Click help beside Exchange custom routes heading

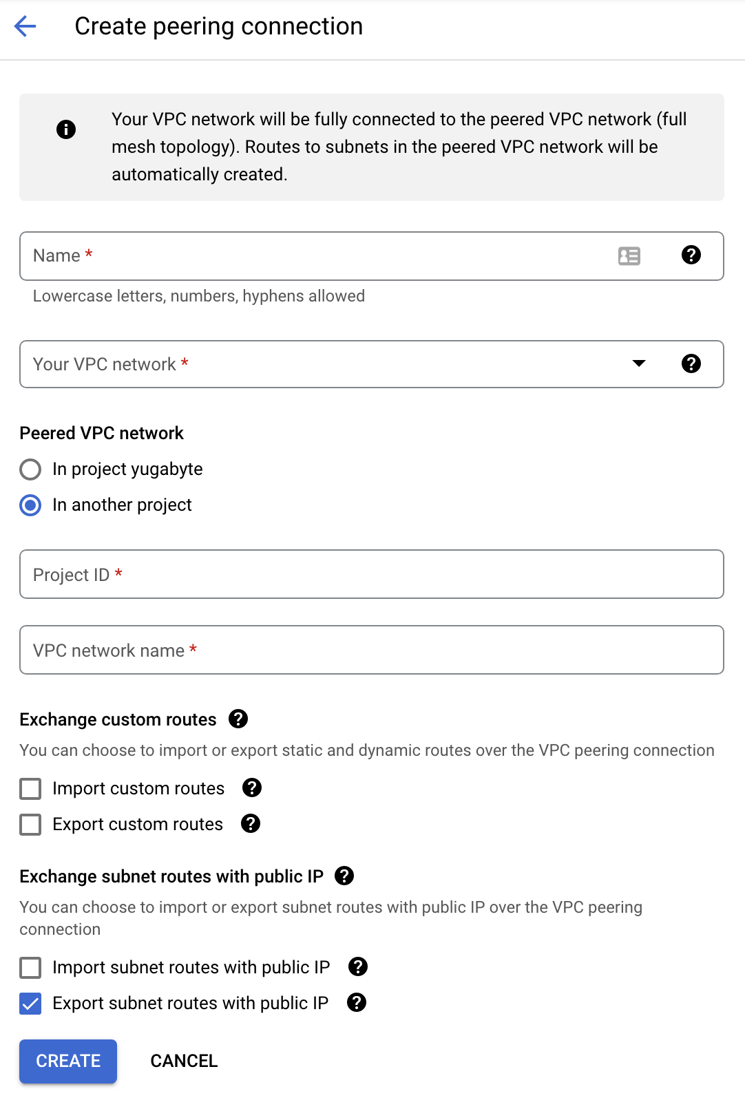(x=238, y=719)
